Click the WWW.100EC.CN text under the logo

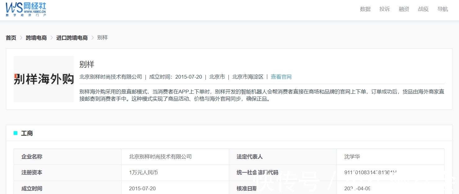click(35, 11)
